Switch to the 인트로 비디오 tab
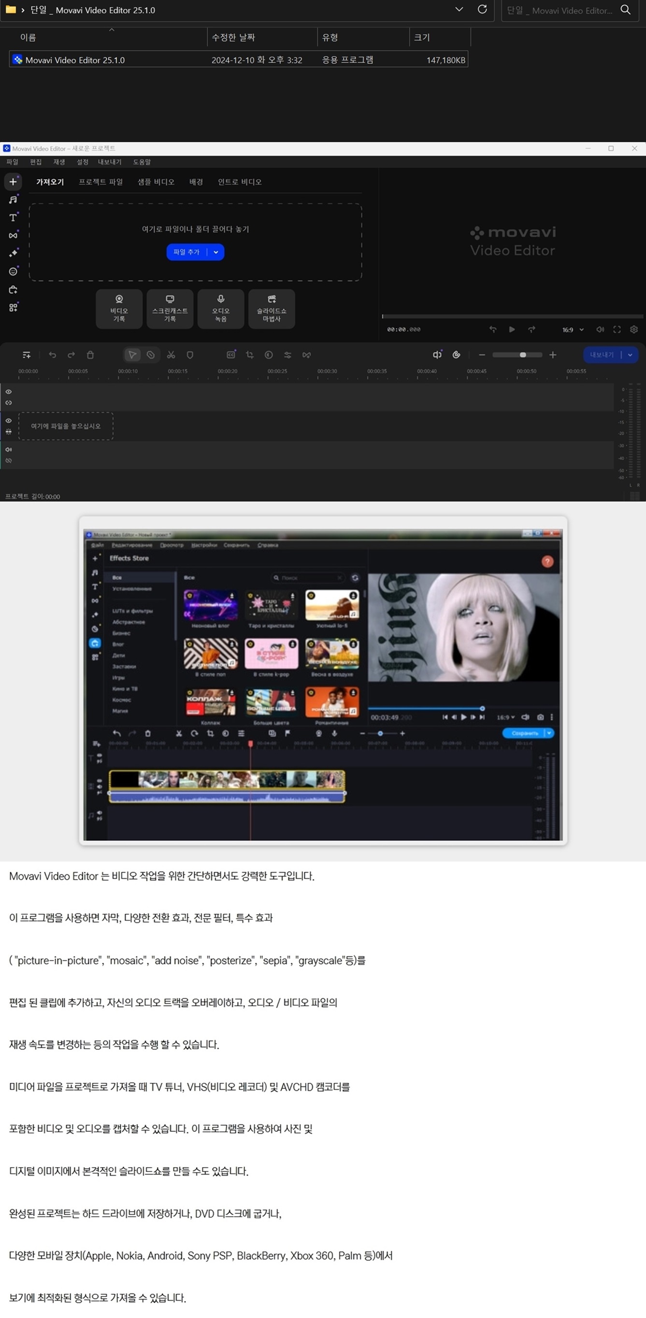646x1318 pixels. coord(239,182)
